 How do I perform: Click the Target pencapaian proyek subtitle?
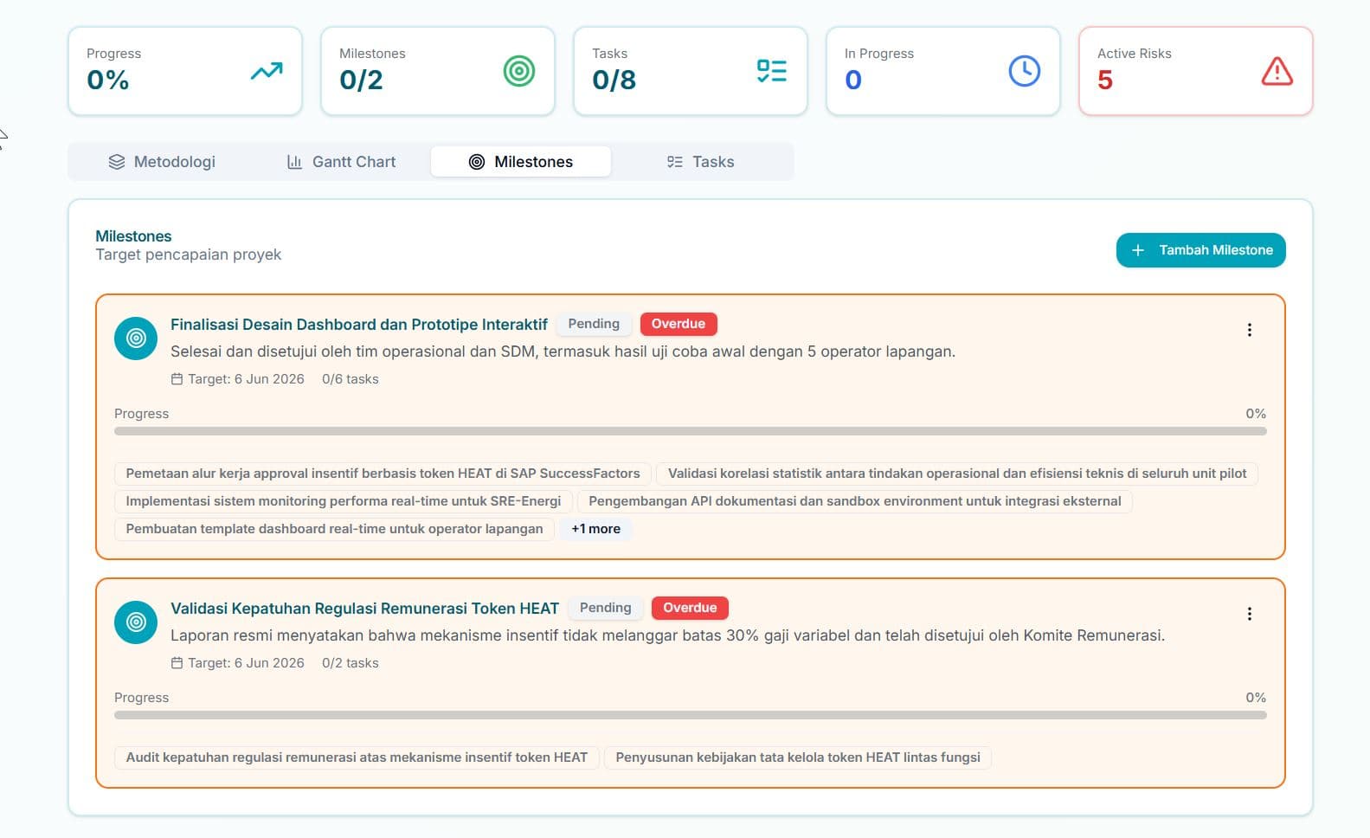189,255
